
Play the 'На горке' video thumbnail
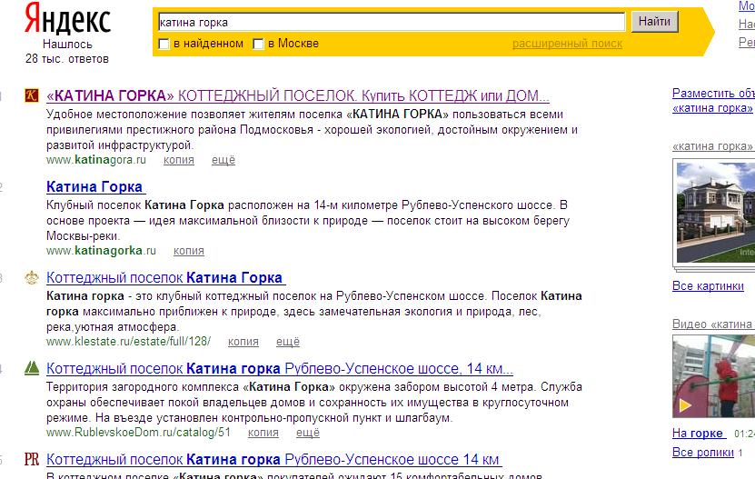pyautogui.click(x=713, y=376)
